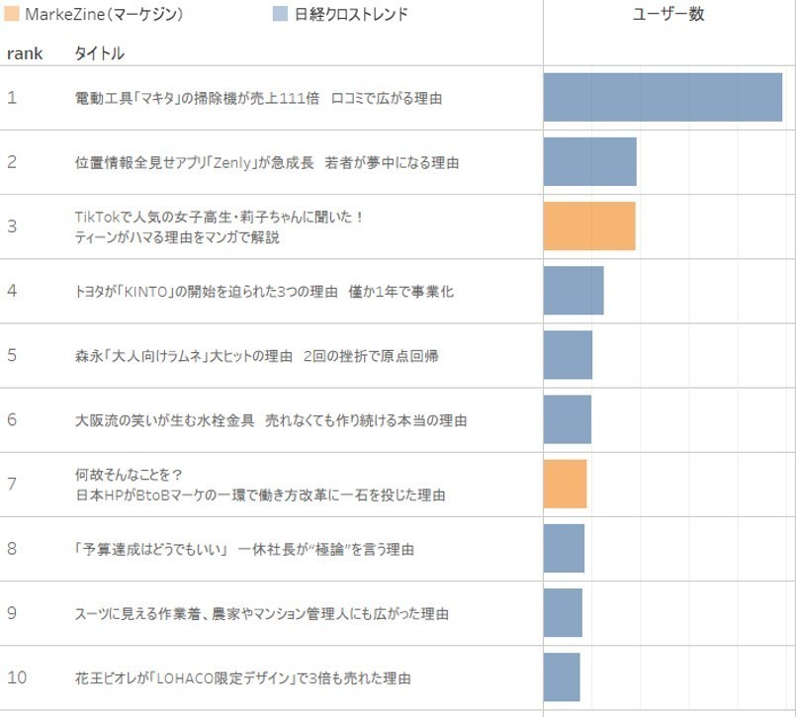Open the マキタ掃除機 article title
Viewport: 796px width, 717px height.
pyautogui.click(x=258, y=99)
